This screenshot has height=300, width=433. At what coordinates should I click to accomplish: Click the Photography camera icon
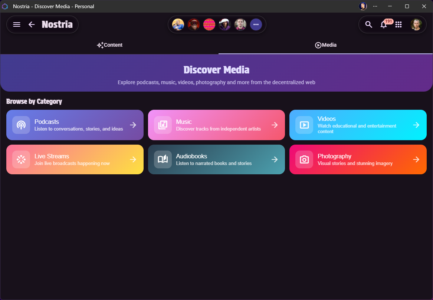pyautogui.click(x=304, y=159)
